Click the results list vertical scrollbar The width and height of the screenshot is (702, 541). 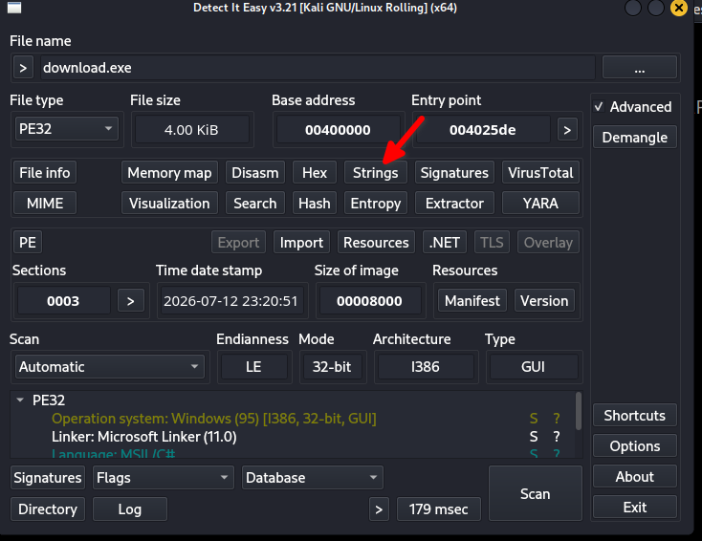click(x=579, y=411)
